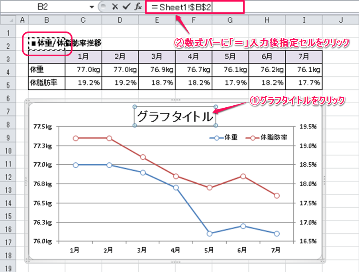Click the Cancel X icon in formula bar
Image resolution: width=359 pixels, height=272 pixels.
tap(115, 7)
